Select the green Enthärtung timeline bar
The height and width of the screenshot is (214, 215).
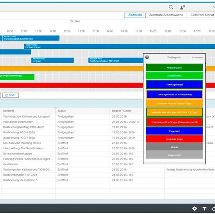click(17, 77)
